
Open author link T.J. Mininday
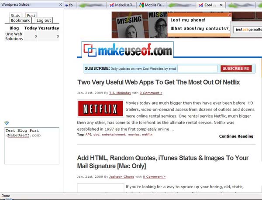pyautogui.click(x=120, y=93)
